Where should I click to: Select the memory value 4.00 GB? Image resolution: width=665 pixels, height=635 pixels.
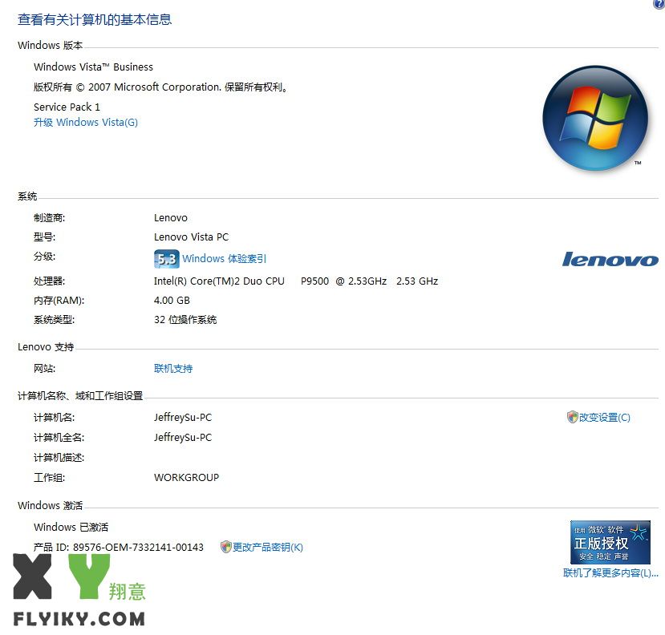[x=172, y=300]
